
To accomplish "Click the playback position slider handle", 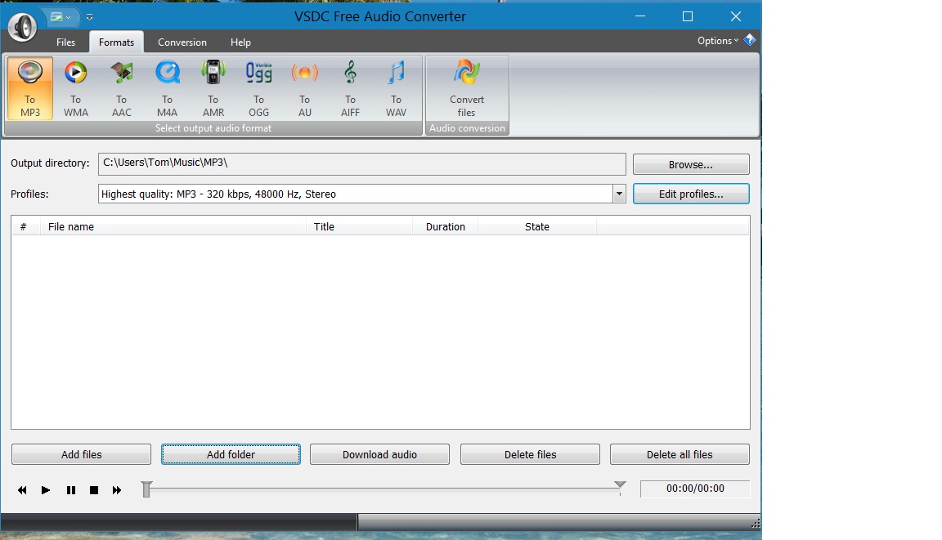I will [x=146, y=489].
